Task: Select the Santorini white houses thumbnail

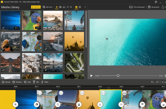Action: pyautogui.click(x=32, y=63)
